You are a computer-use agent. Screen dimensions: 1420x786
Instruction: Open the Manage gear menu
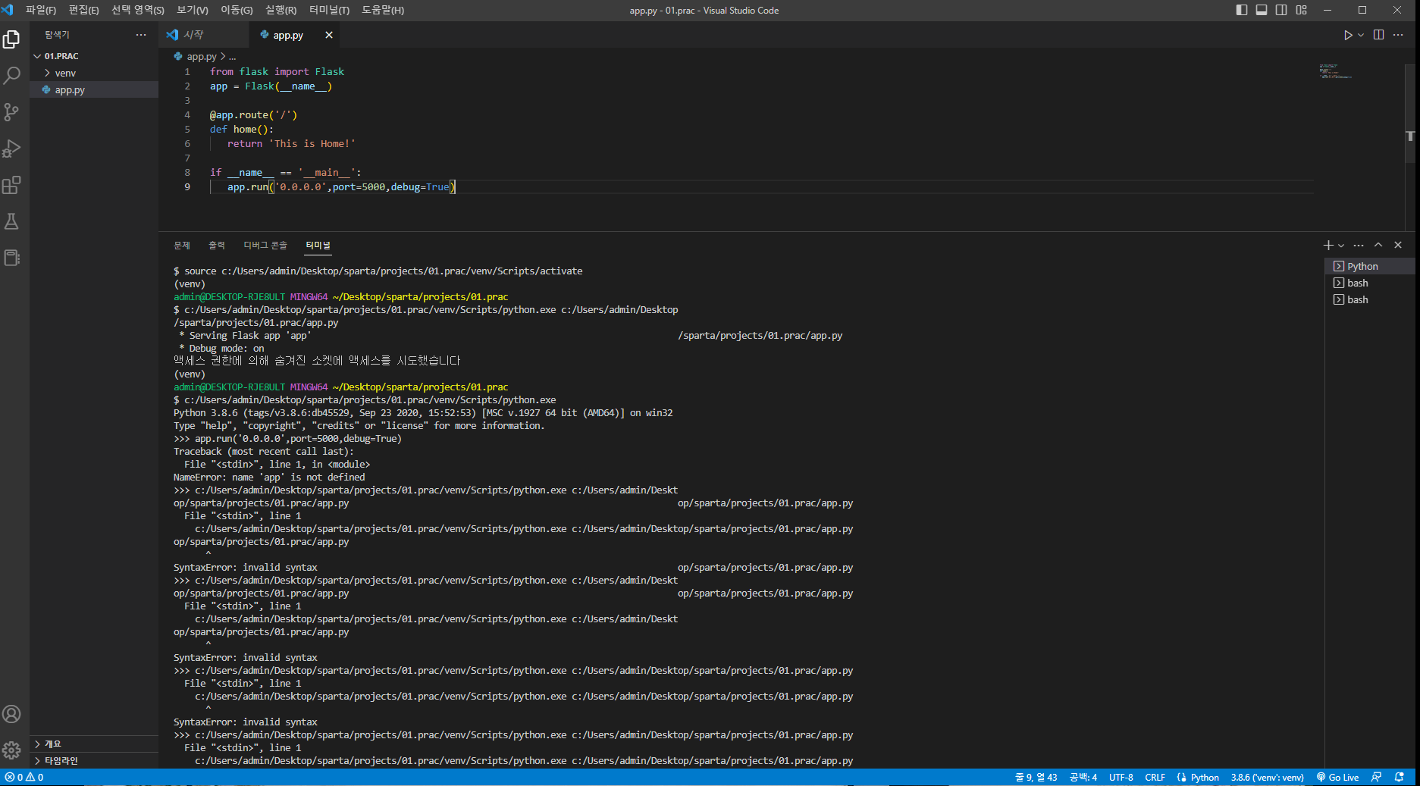[11, 750]
